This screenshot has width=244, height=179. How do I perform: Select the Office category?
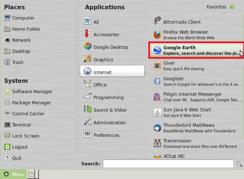[112, 84]
